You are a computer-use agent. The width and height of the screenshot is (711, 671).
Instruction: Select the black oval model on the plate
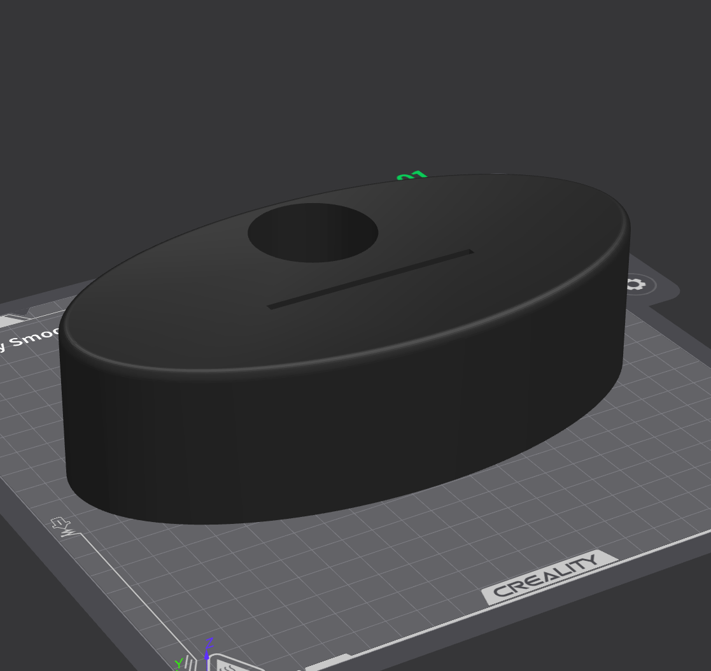(344, 349)
